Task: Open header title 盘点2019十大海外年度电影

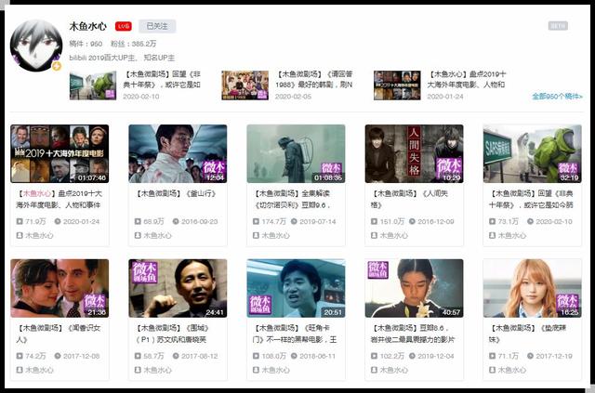Action: click(467, 79)
